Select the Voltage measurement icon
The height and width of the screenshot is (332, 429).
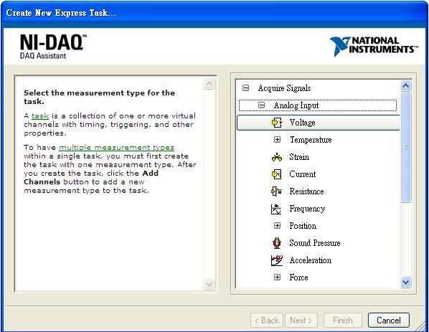(277, 123)
